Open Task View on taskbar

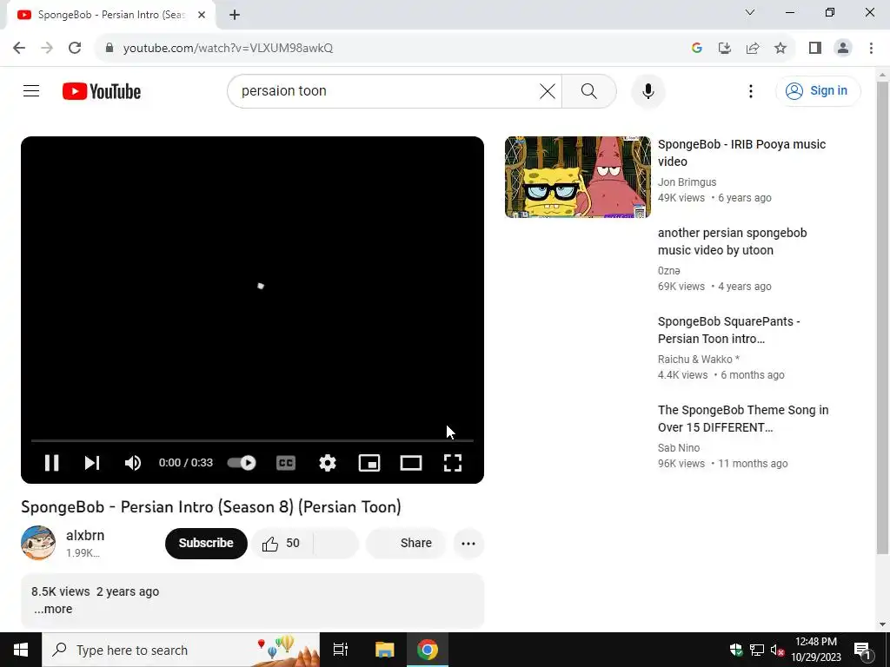(x=341, y=650)
